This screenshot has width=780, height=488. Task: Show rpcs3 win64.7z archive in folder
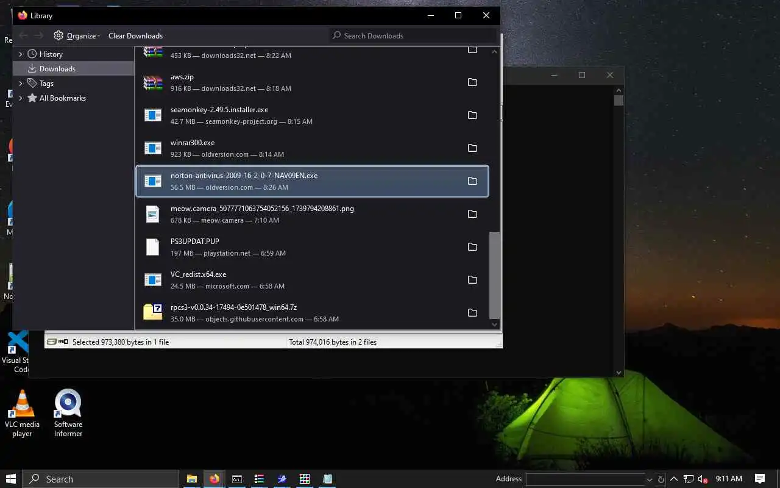pos(472,313)
